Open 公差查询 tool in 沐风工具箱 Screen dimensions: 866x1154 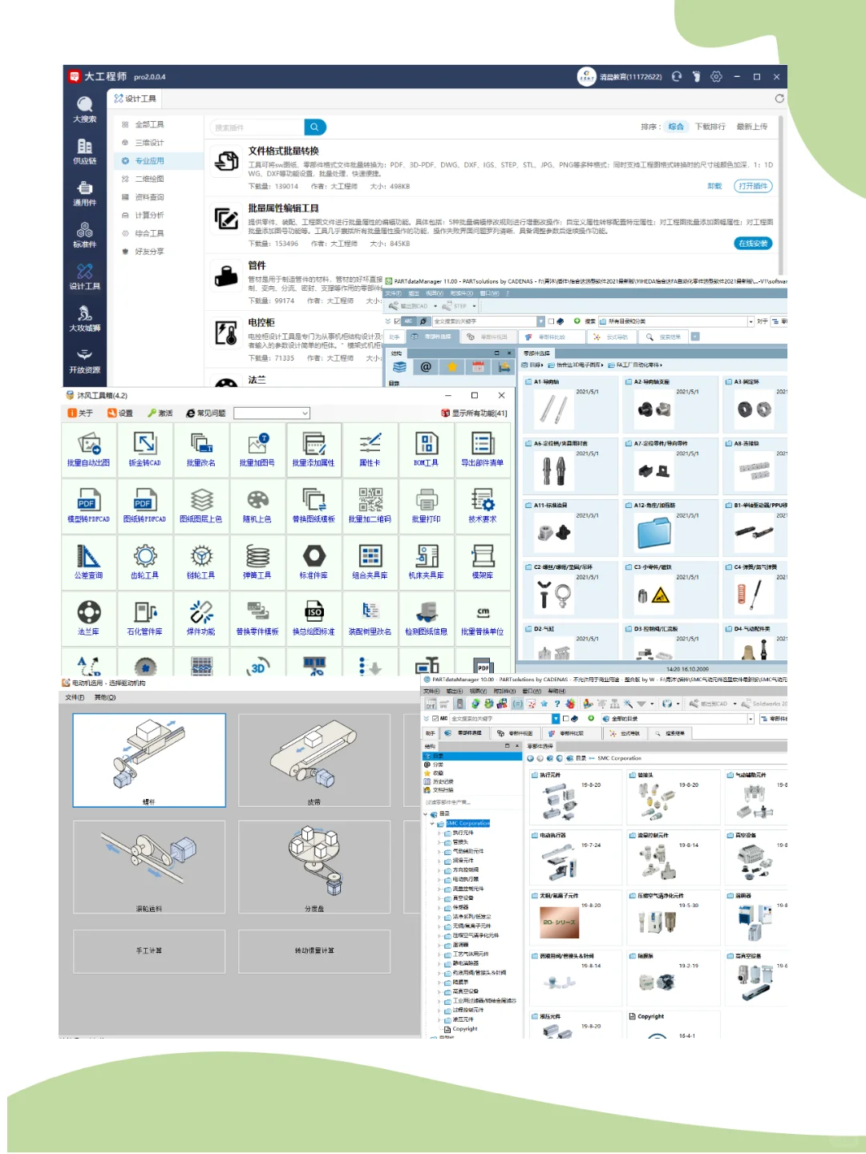point(89,563)
